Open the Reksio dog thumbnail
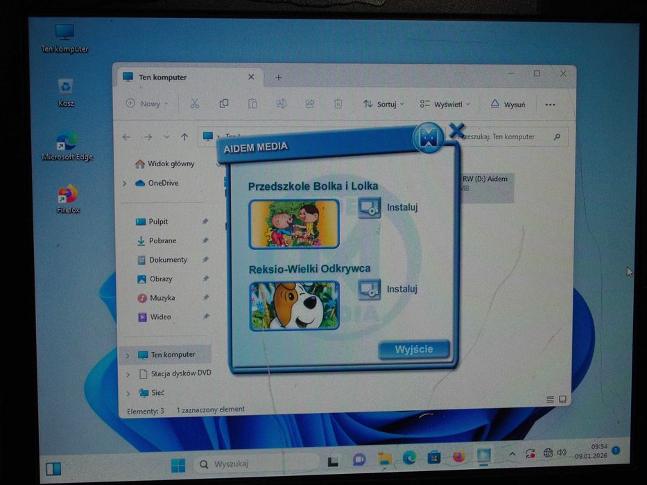The height and width of the screenshot is (485, 647). pyautogui.click(x=294, y=306)
